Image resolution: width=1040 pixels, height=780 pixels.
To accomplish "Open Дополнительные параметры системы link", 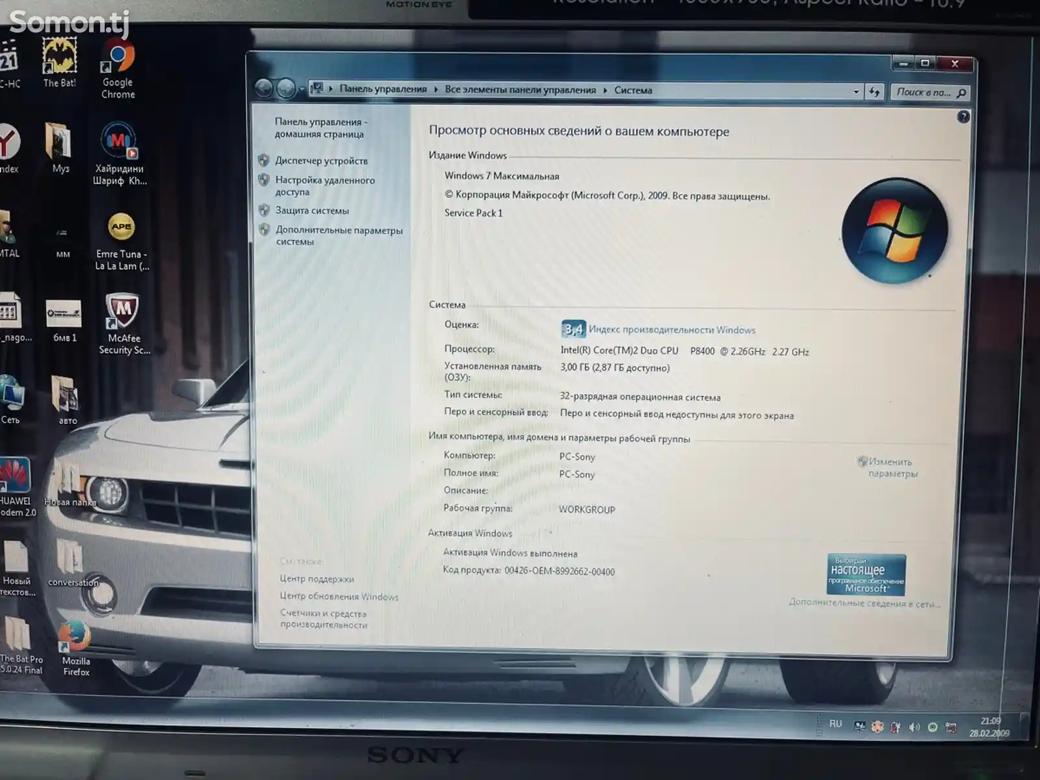I will click(339, 235).
